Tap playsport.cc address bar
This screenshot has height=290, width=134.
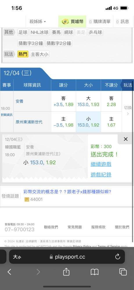[x=67, y=257]
